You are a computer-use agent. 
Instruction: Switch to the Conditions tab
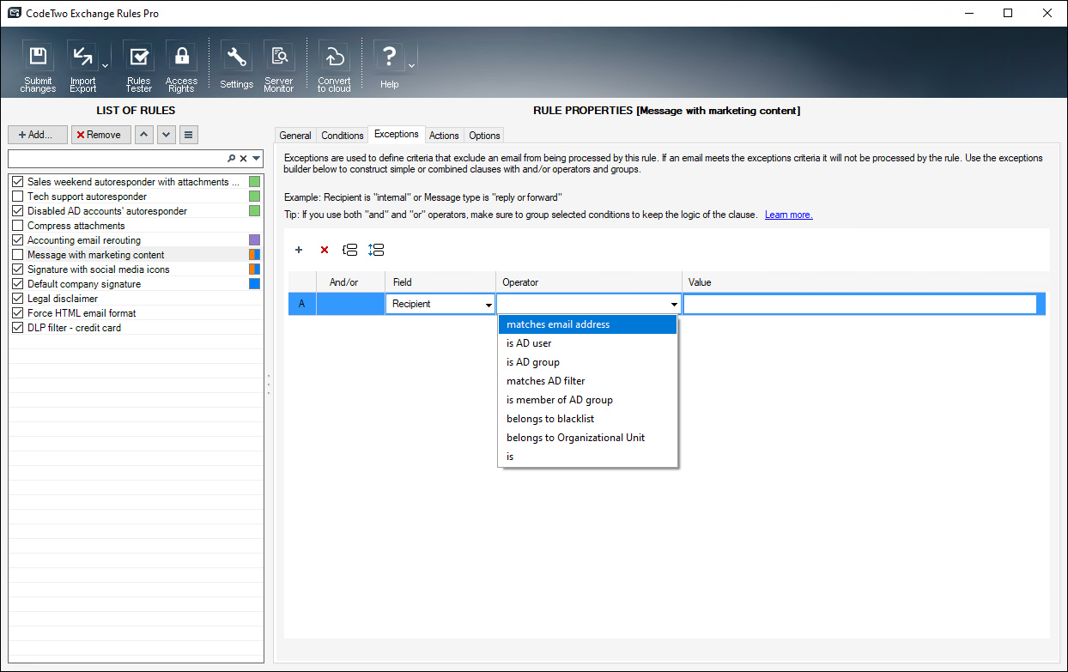tap(343, 136)
